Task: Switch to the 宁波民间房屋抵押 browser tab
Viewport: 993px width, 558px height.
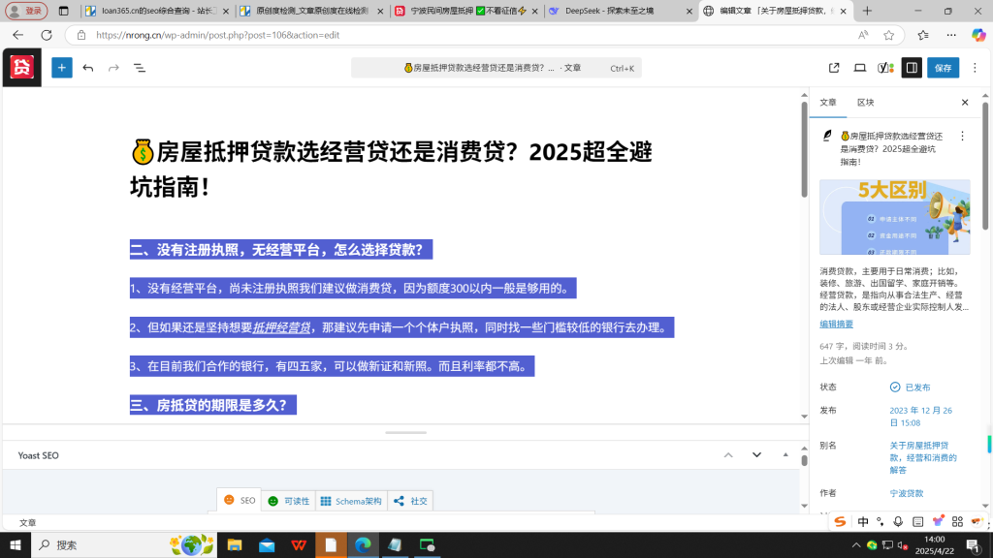Action: 466,11
